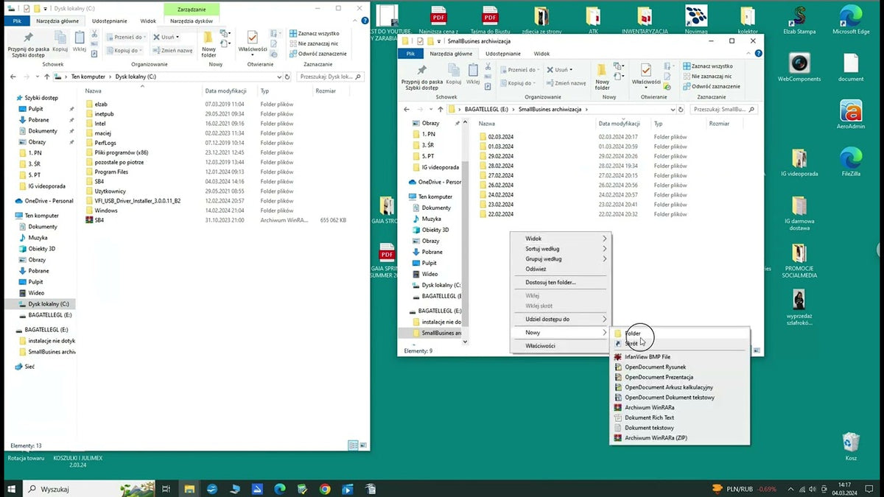The image size is (884, 497).
Task: Click Zmień nazwę in Dysk lokalny ribbon
Action: pos(174,50)
